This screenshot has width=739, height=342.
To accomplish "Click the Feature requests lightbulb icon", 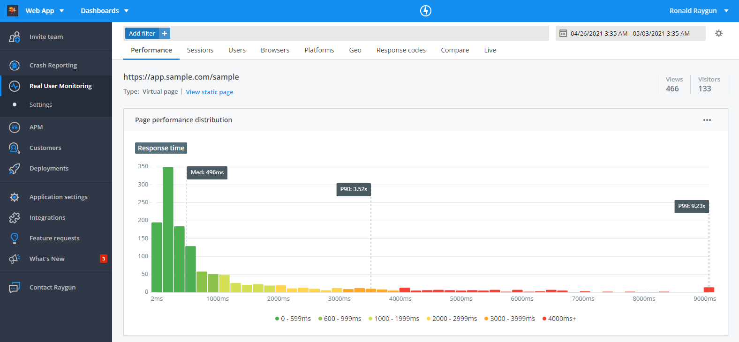I will [x=15, y=238].
